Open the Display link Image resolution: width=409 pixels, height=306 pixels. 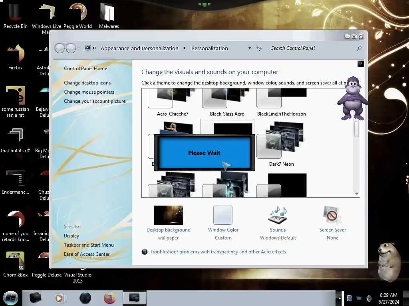(71, 236)
